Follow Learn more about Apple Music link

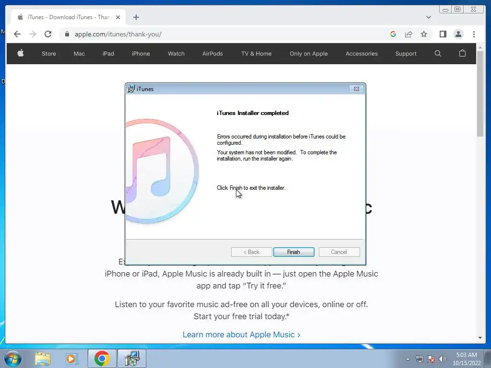tap(241, 334)
